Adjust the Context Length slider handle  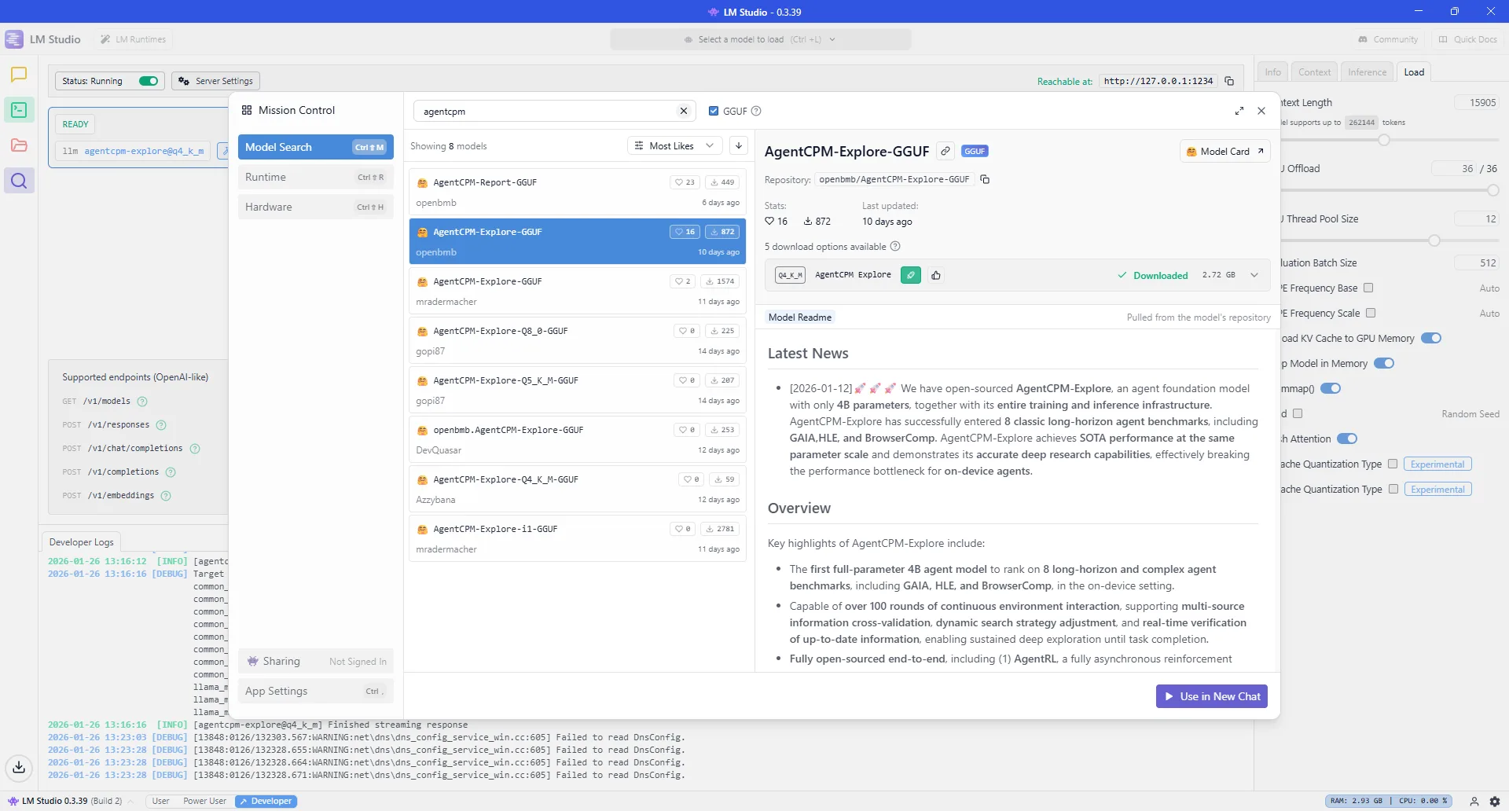click(1384, 140)
